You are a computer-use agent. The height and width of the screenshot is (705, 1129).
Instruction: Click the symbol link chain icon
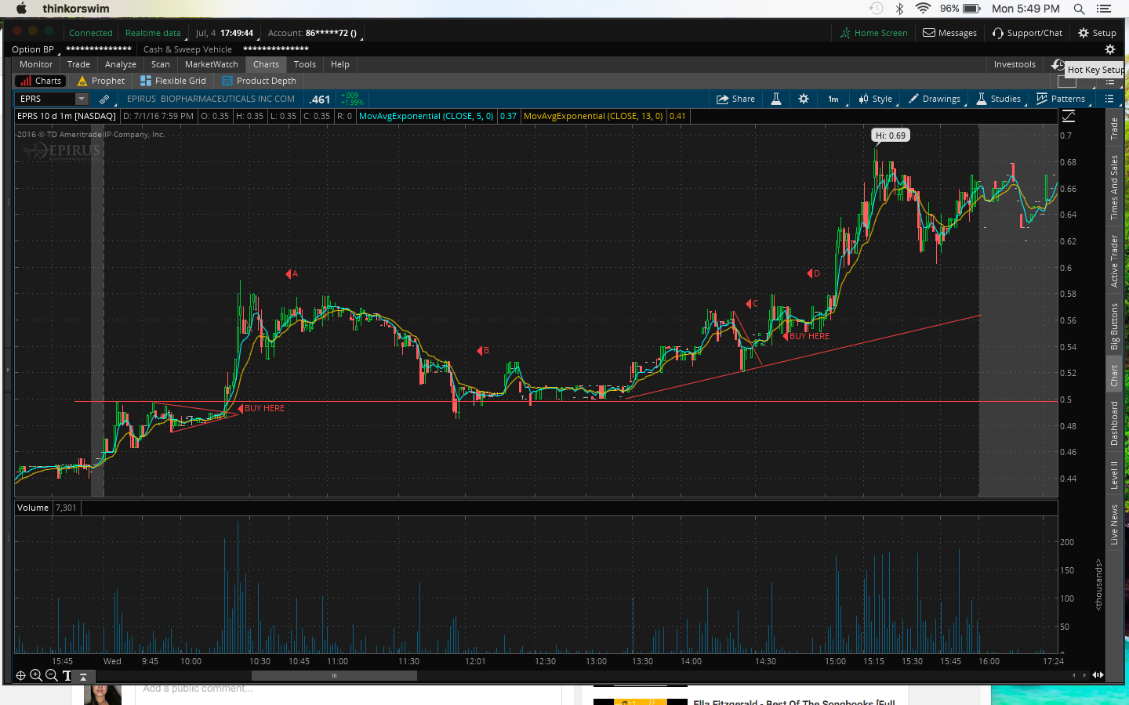pos(104,99)
